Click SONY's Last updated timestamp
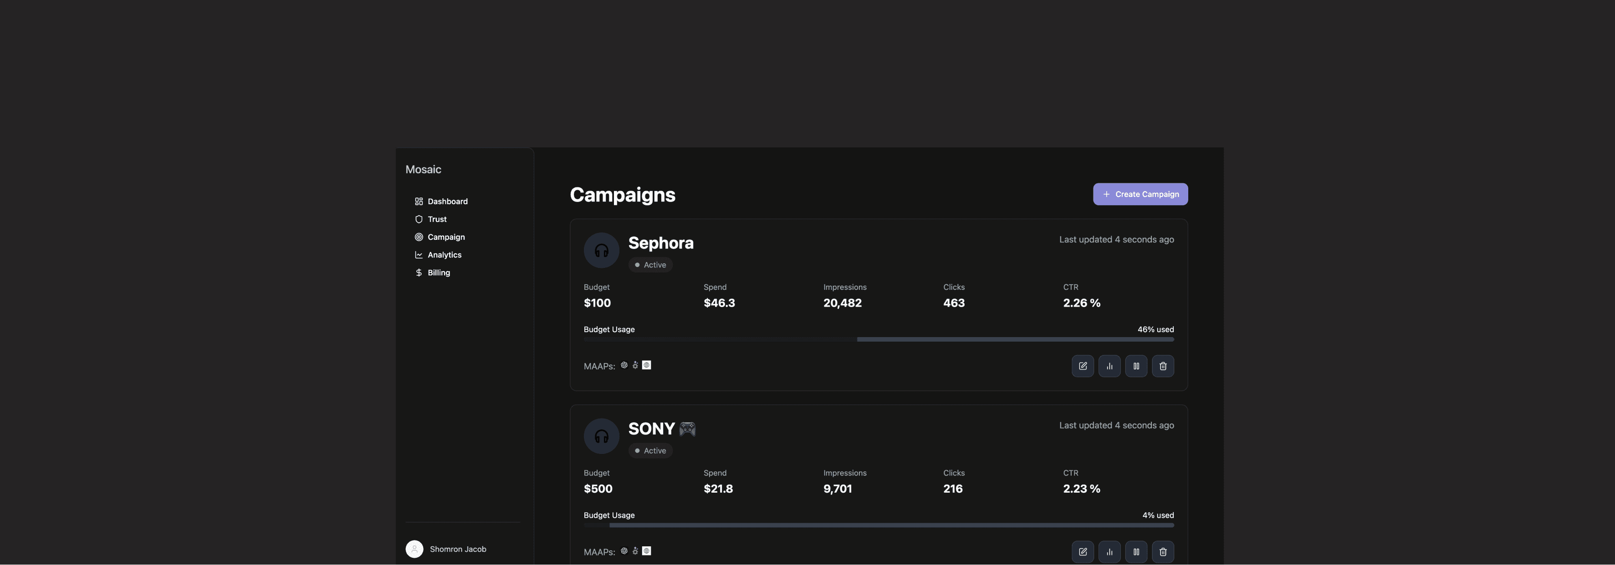 click(1117, 425)
